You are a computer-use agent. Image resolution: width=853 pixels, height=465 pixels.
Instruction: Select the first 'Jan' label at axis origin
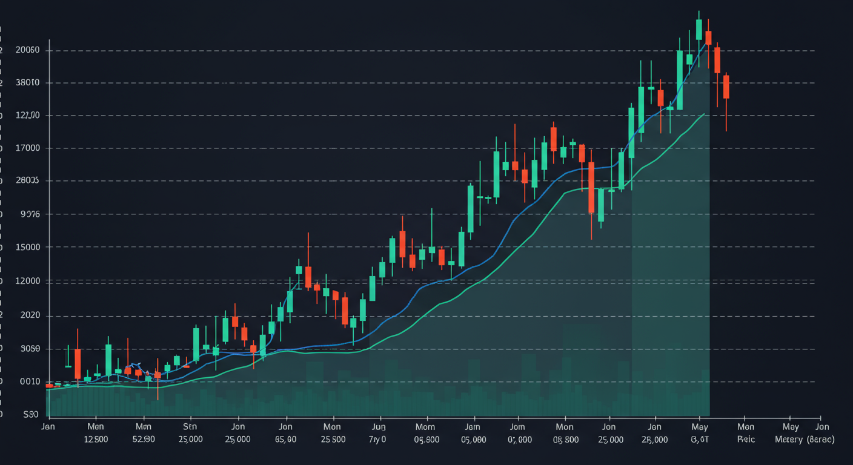[x=48, y=426]
